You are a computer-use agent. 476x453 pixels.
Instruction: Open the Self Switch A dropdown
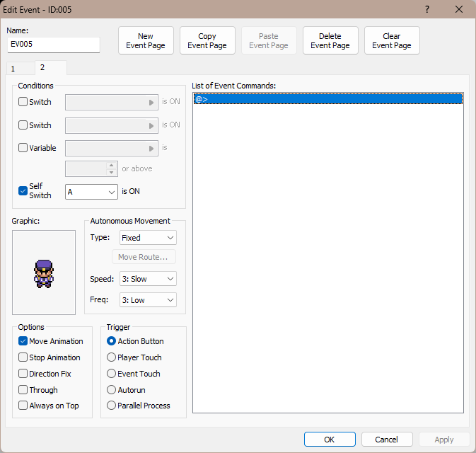pyautogui.click(x=91, y=192)
